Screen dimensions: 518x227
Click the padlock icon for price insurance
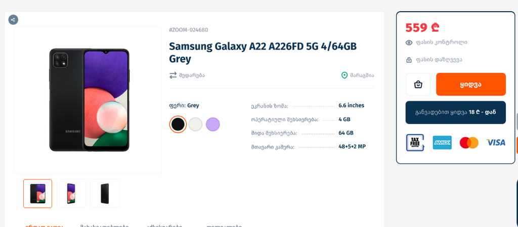pyautogui.click(x=409, y=60)
